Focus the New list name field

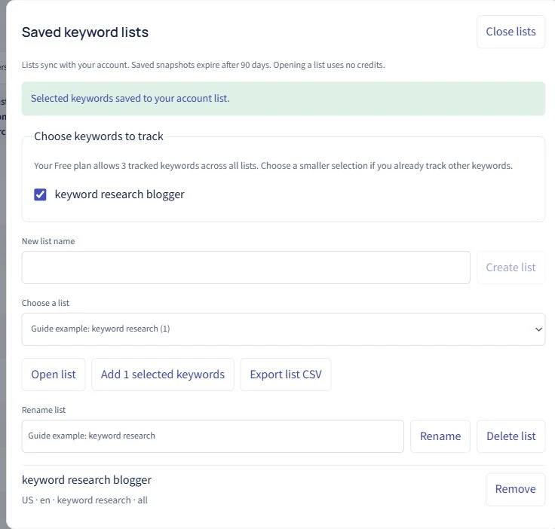point(246,268)
